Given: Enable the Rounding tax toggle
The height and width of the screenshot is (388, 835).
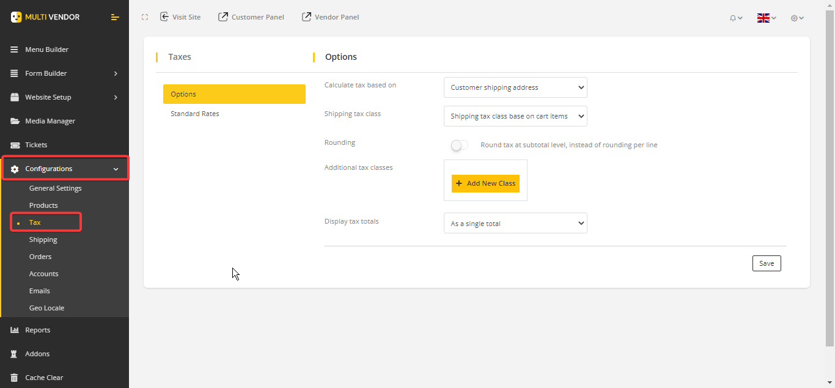Looking at the screenshot, I should click(459, 145).
